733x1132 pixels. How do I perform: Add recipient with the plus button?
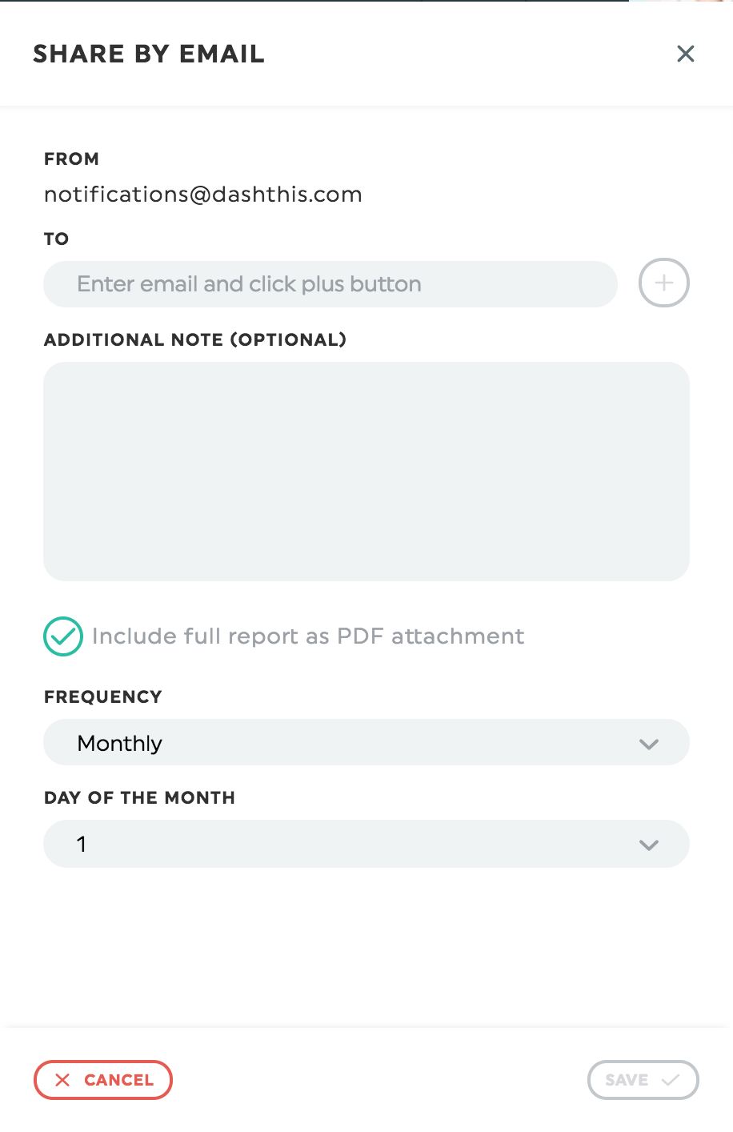pos(664,283)
